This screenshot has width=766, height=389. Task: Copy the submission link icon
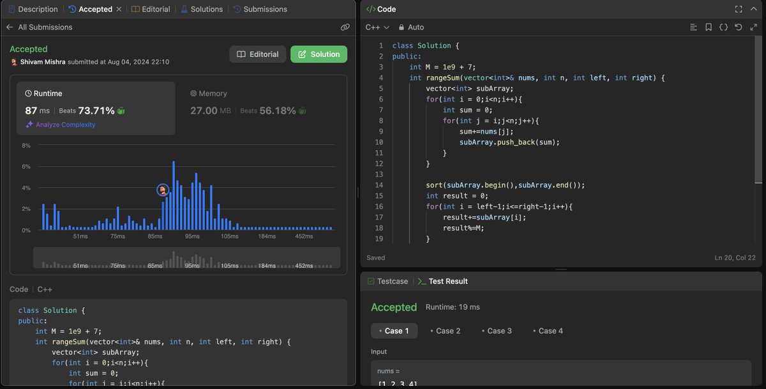coord(345,27)
